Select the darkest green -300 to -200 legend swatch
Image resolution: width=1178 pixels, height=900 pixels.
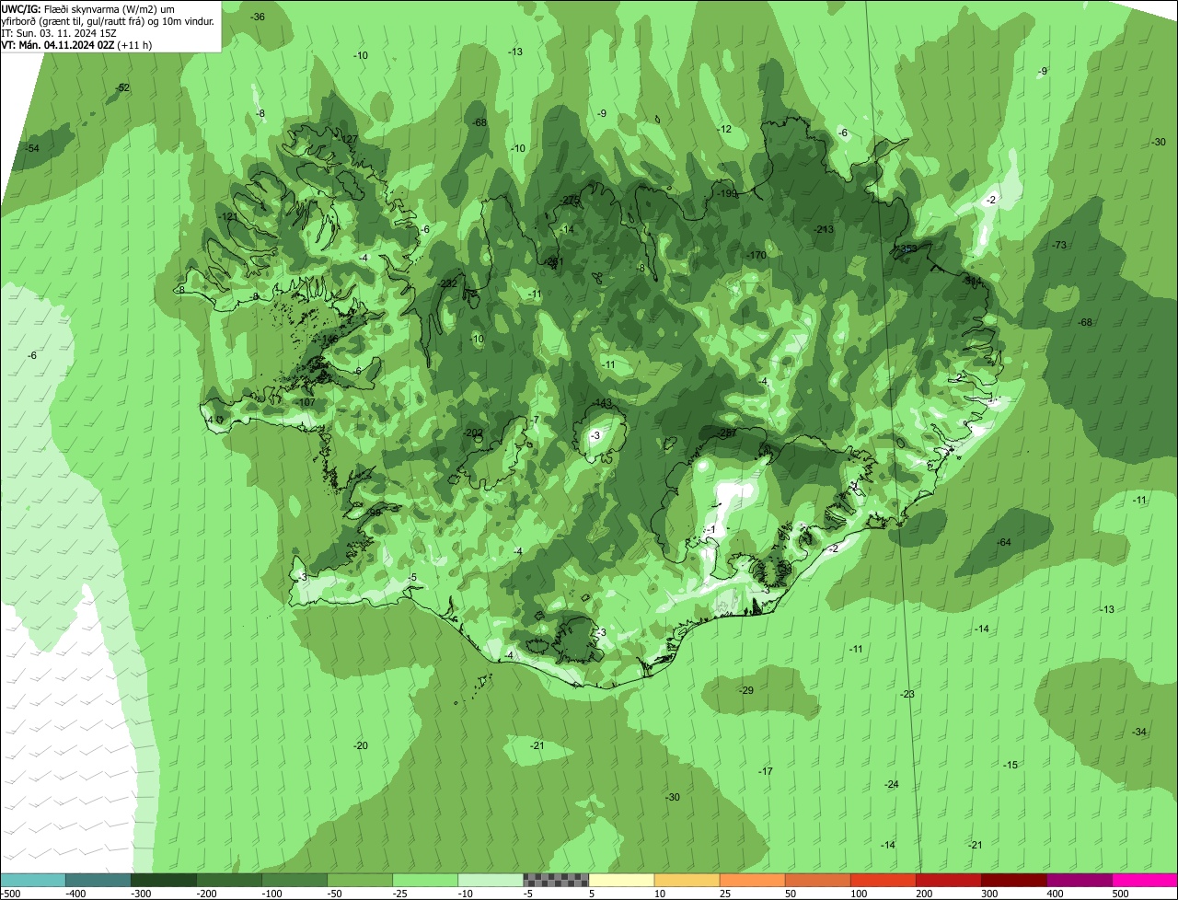(164, 880)
